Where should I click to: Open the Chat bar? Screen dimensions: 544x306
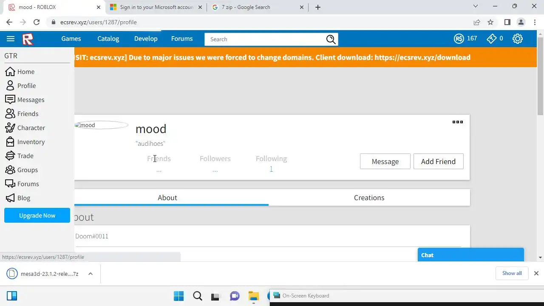point(470,255)
